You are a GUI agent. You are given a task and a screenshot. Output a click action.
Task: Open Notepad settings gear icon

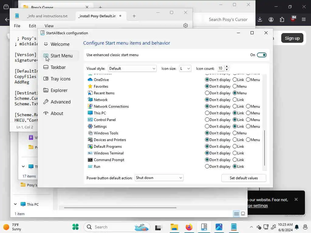click(186, 25)
